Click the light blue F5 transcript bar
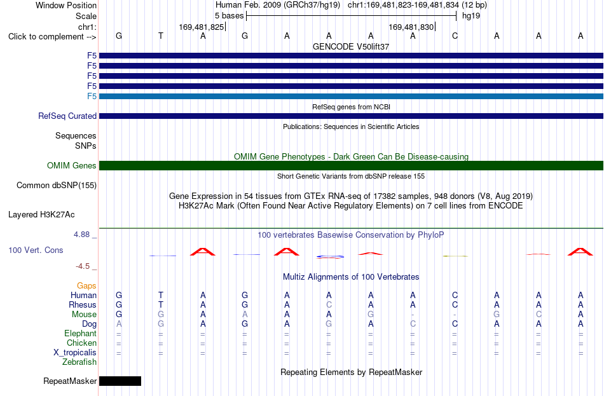 (351, 97)
